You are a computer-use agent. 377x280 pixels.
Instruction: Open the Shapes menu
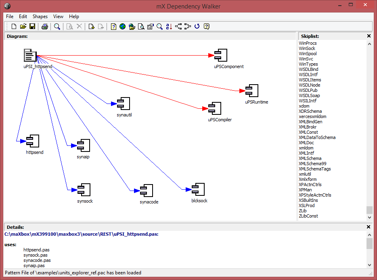pos(40,17)
